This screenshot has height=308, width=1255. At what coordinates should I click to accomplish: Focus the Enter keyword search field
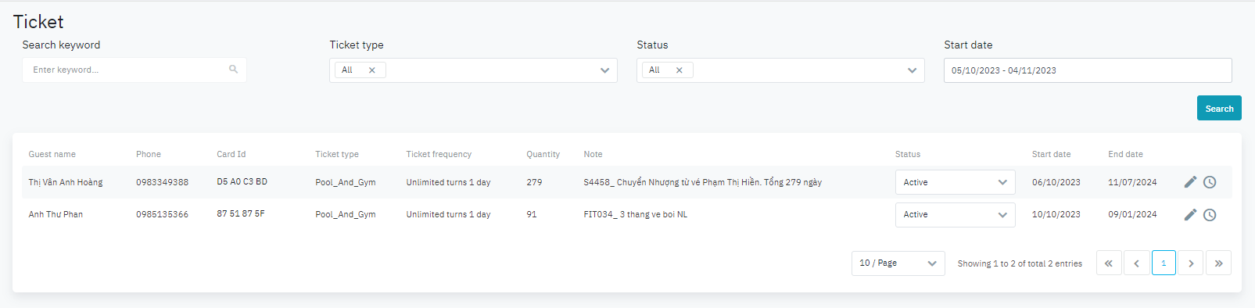(x=134, y=70)
